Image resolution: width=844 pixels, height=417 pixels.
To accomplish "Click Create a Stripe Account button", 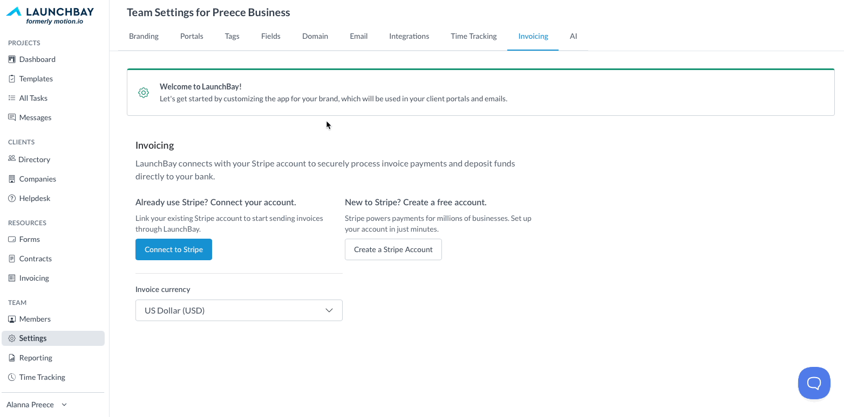I will pos(393,249).
